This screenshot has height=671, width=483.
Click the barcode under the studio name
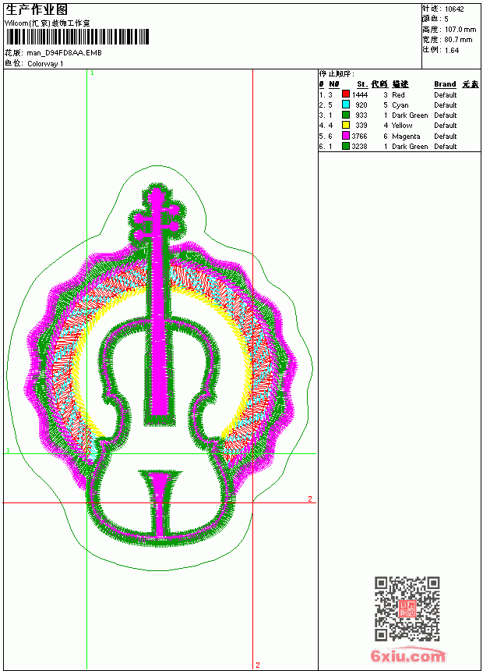click(77, 37)
